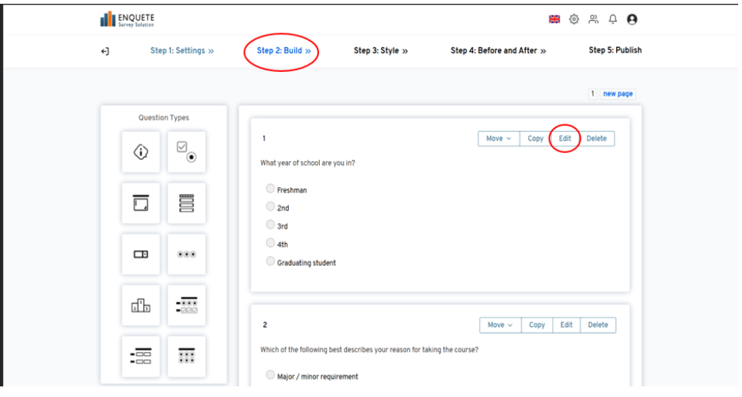Click Edit button on question 1

[x=565, y=139]
